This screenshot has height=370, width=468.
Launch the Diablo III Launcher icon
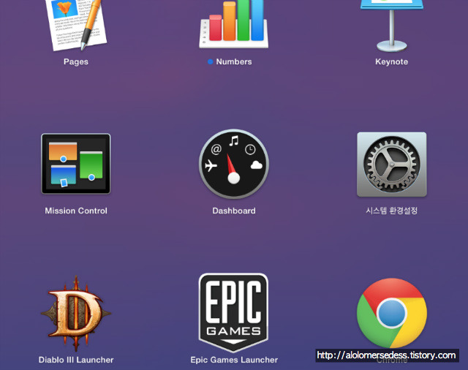point(76,313)
